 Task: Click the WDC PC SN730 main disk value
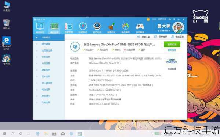coord(121,85)
